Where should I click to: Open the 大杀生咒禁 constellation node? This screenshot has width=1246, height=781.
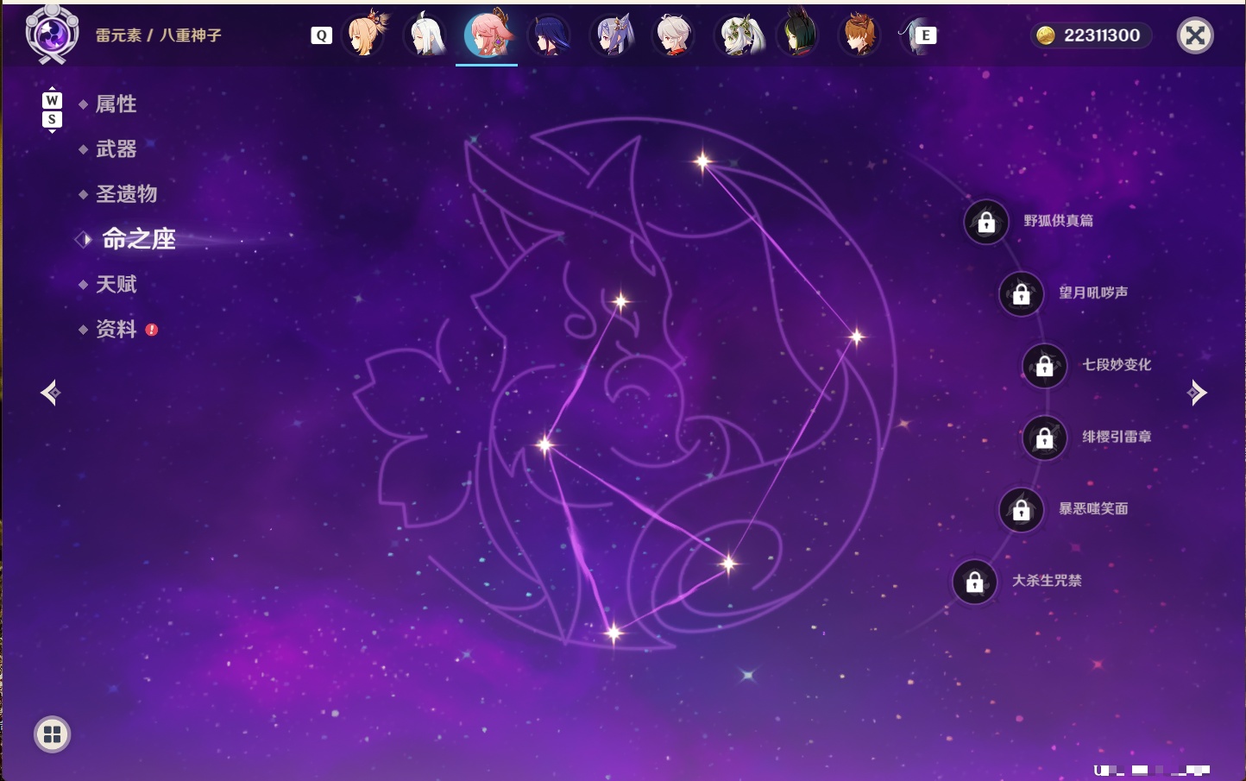click(975, 582)
